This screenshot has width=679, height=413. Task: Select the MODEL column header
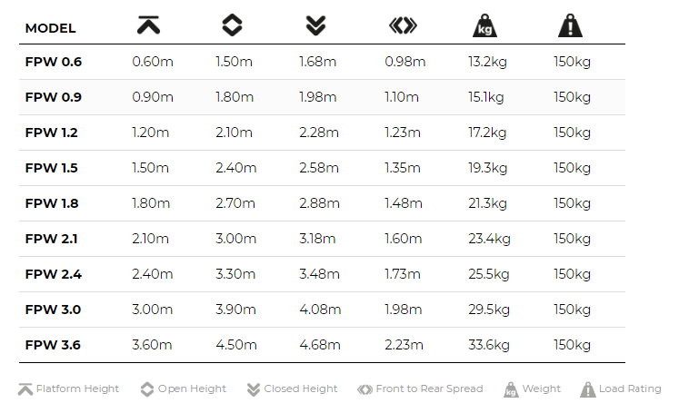pyautogui.click(x=50, y=28)
